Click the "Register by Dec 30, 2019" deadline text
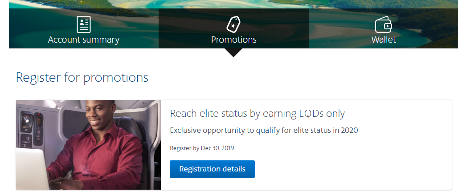Viewport: 458px width, 195px height. coord(202,148)
